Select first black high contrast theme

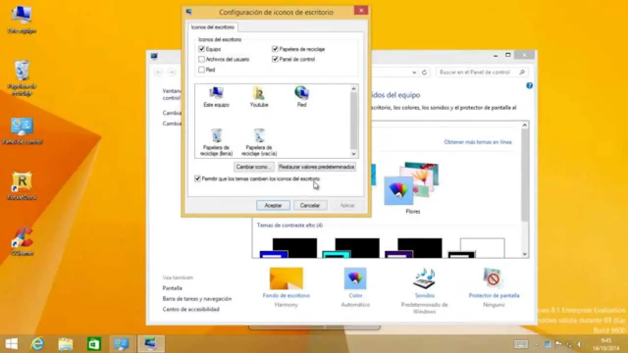(288, 248)
